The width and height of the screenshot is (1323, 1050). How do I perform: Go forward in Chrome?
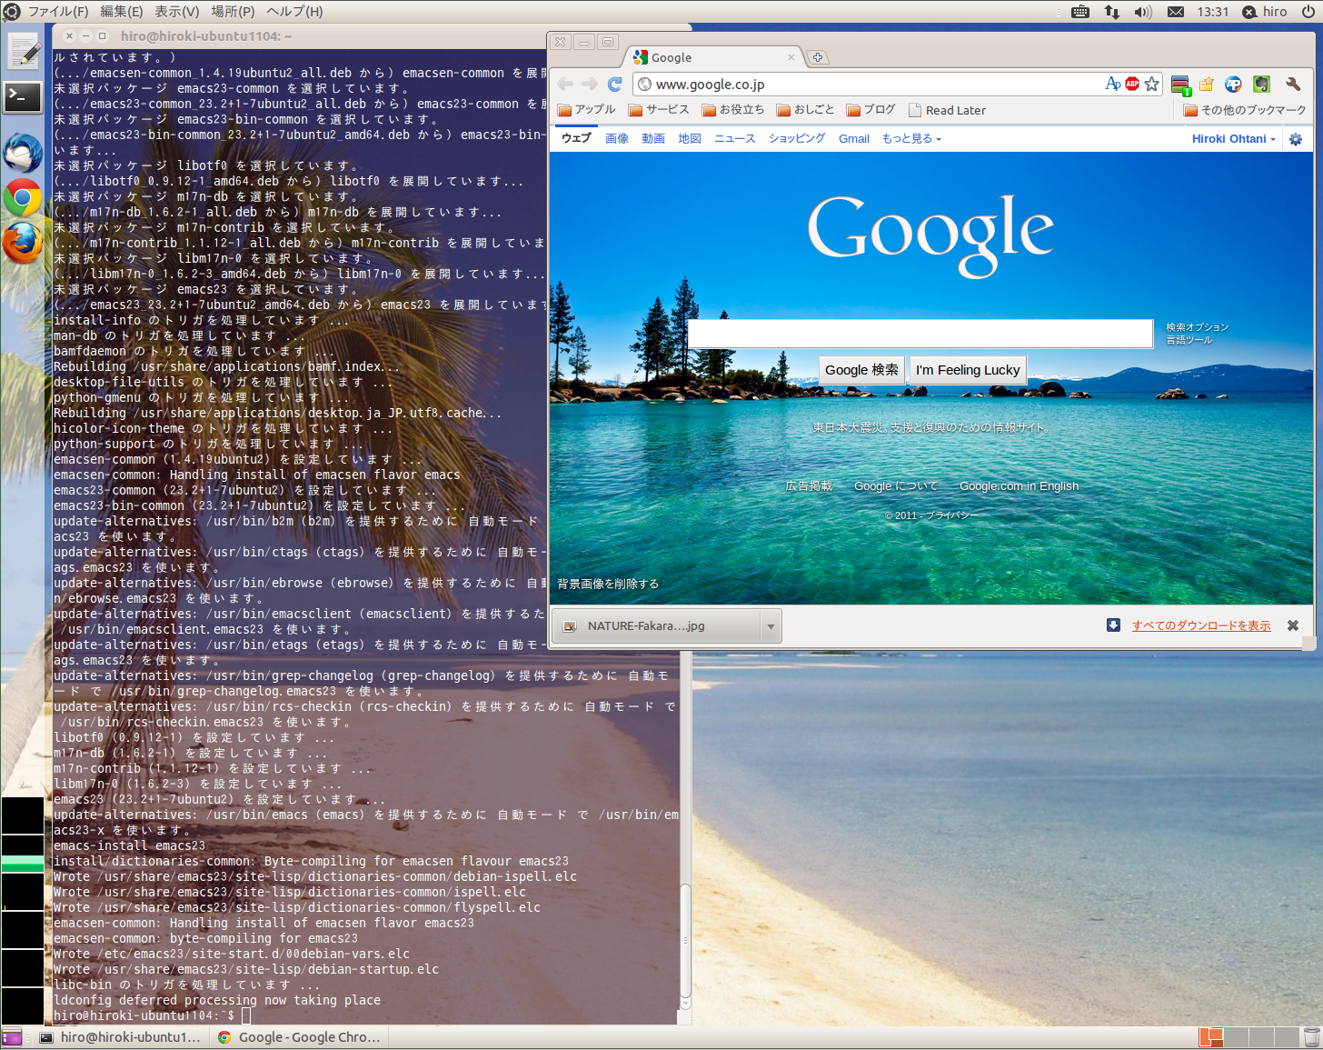(590, 84)
